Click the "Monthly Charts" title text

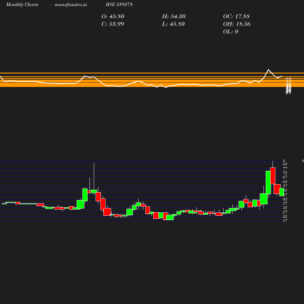pyautogui.click(x=22, y=4)
